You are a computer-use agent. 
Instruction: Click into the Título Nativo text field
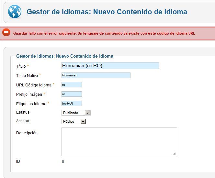(96, 75)
